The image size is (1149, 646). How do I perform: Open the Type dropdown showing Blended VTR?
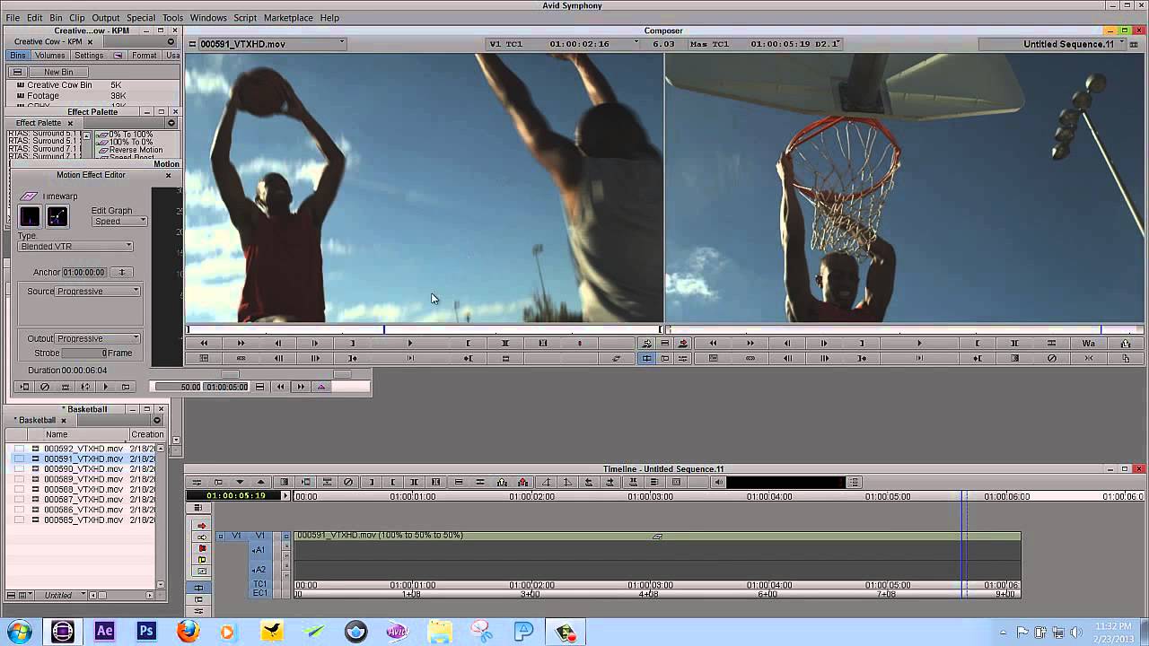pyautogui.click(x=75, y=246)
